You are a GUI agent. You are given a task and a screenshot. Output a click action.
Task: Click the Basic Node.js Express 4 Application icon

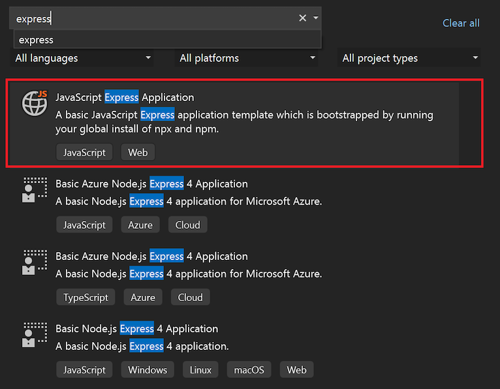tap(35, 334)
